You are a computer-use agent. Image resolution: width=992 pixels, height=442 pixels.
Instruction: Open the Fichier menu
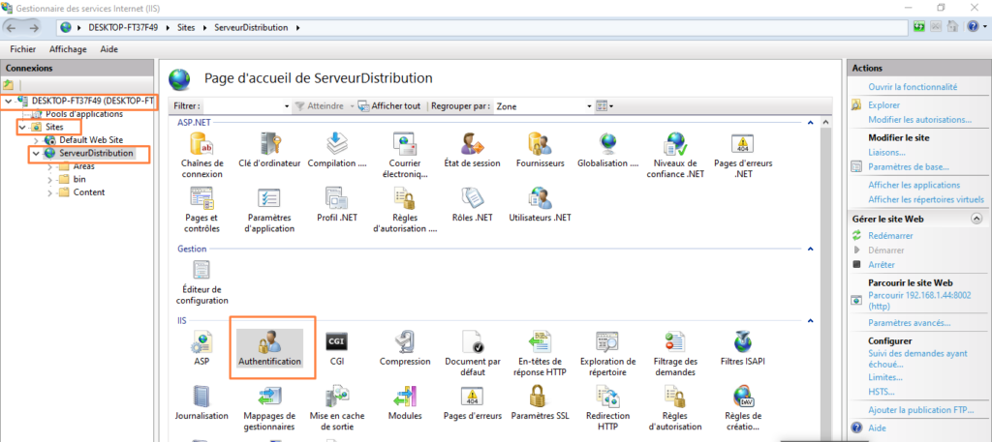click(23, 49)
